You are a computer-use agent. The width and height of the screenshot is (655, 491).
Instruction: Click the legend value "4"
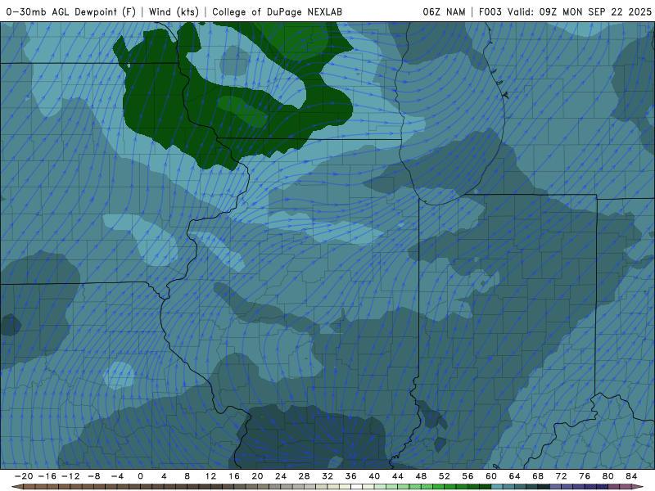pos(164,476)
